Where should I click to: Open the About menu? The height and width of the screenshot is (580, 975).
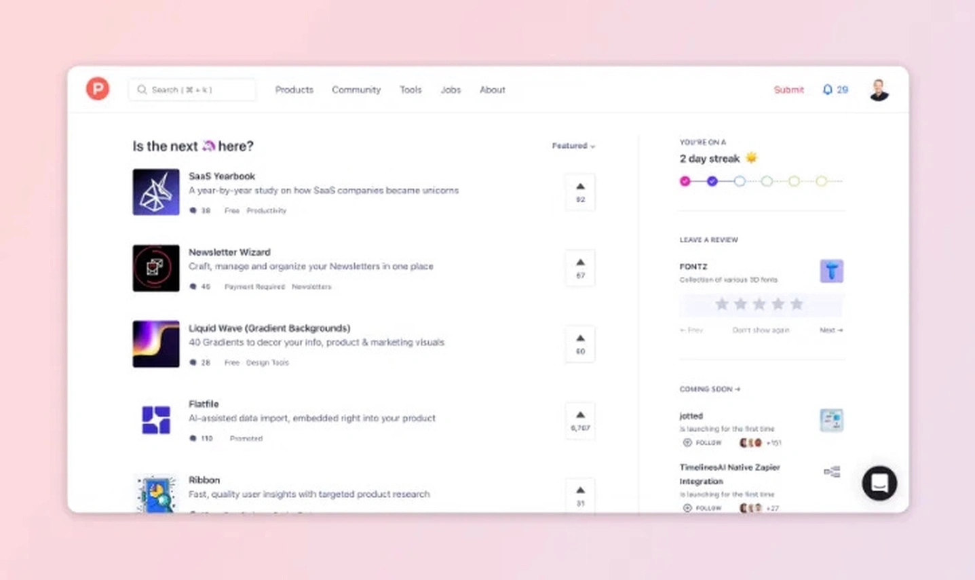tap(493, 90)
